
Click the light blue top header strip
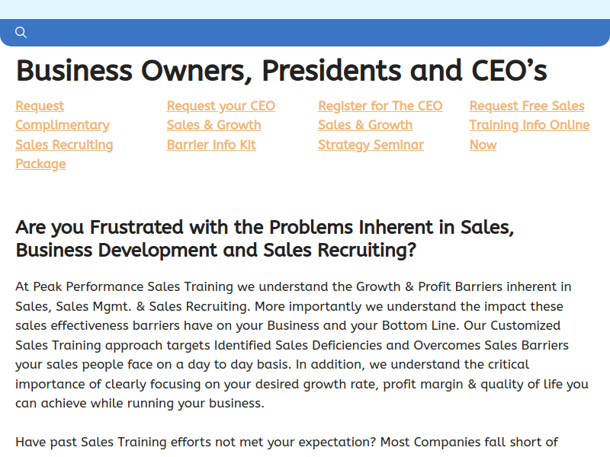[x=305, y=9]
